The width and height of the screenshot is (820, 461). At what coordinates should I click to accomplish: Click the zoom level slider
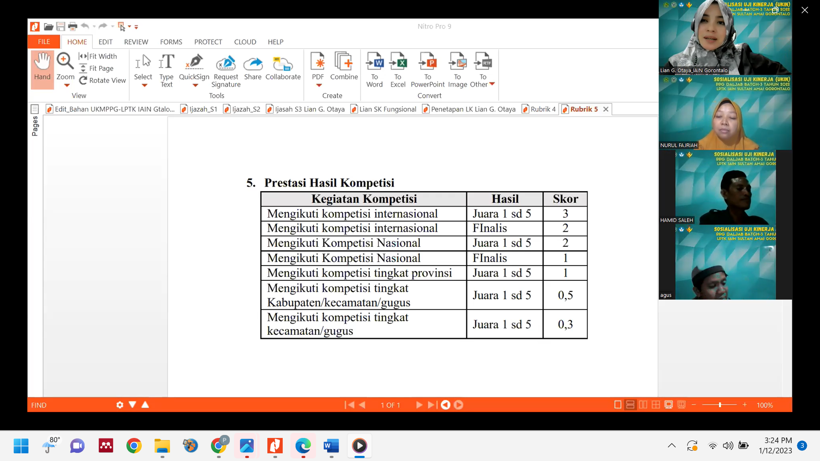click(720, 405)
